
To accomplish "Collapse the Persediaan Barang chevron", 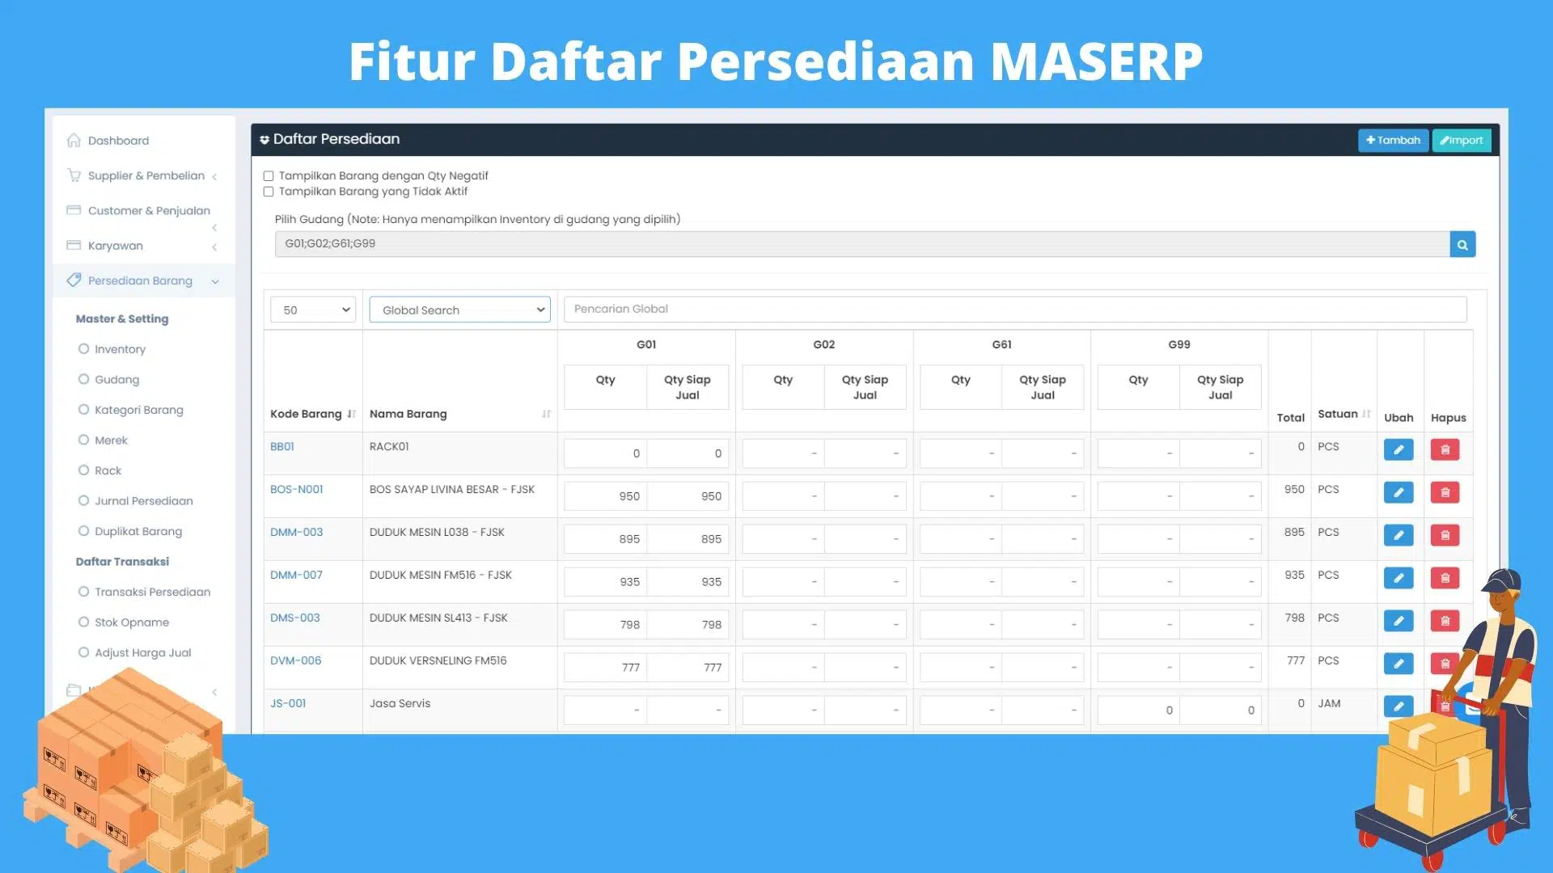I will coord(215,281).
